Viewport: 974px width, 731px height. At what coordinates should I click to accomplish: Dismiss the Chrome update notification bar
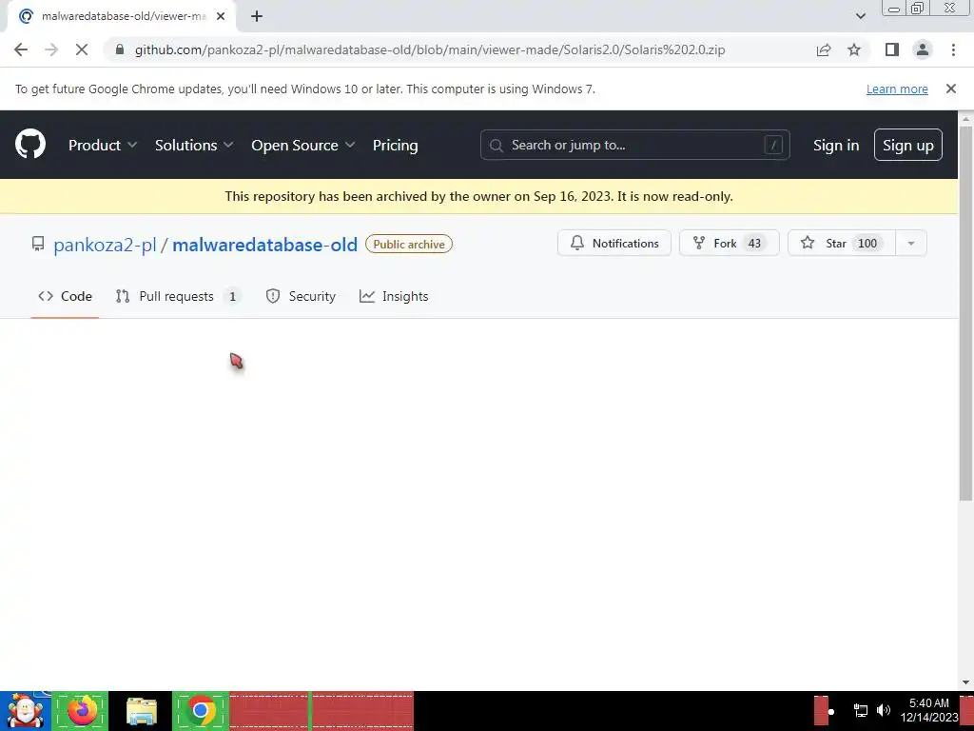[950, 89]
